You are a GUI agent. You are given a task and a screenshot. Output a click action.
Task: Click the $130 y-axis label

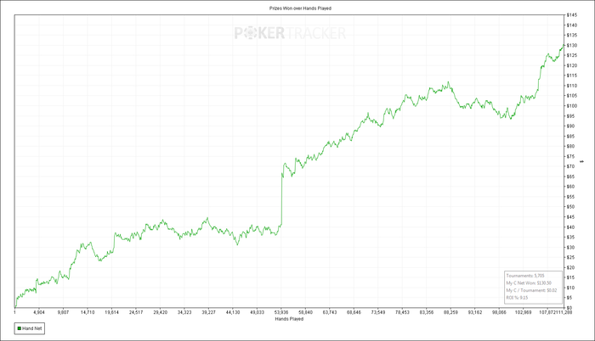click(x=572, y=46)
